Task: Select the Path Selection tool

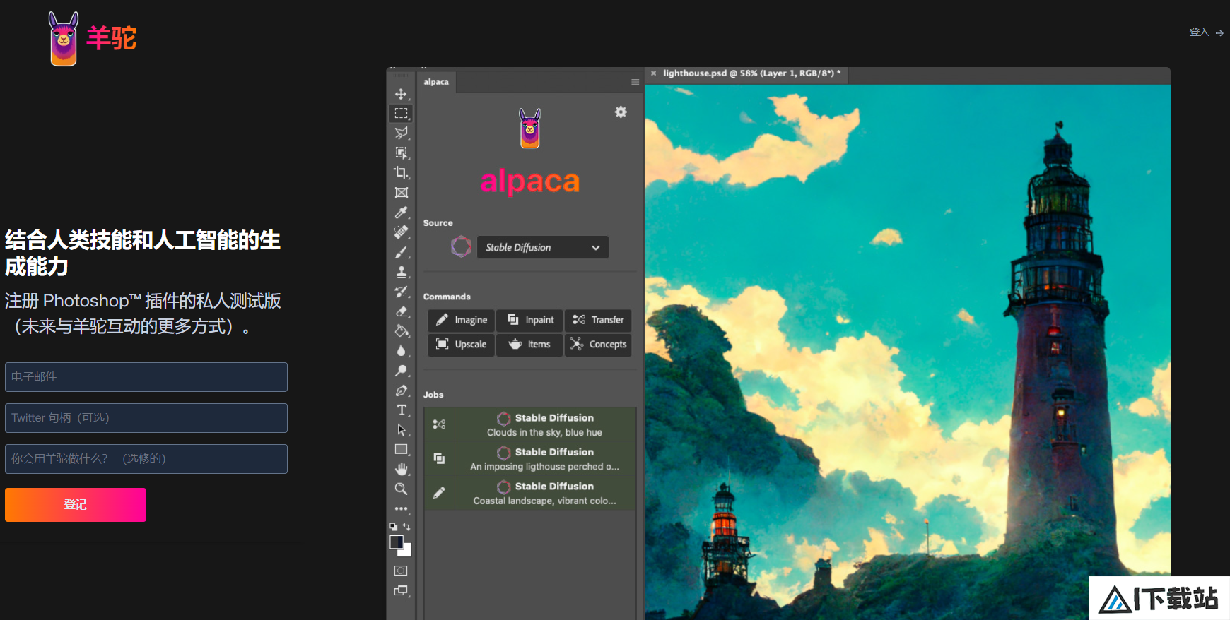Action: [401, 429]
